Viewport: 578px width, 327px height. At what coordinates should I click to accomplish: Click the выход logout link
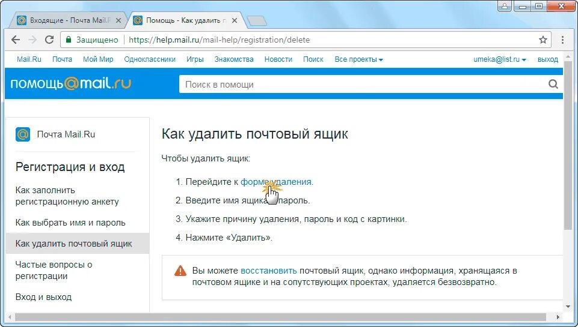(x=548, y=59)
